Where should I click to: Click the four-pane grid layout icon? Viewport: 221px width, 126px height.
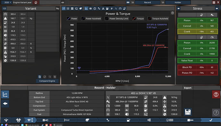click(x=68, y=9)
